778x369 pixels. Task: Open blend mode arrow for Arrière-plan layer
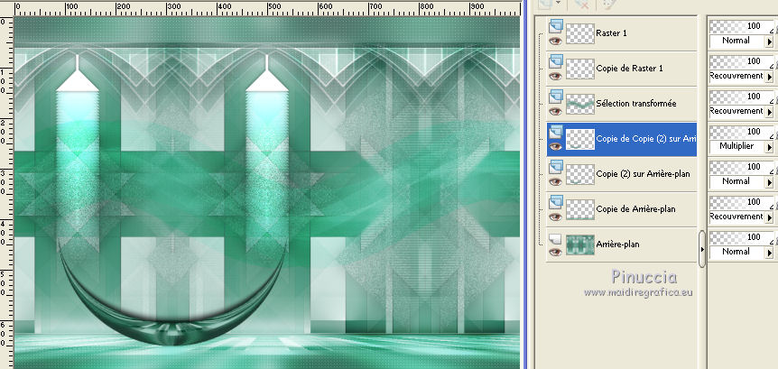770,253
